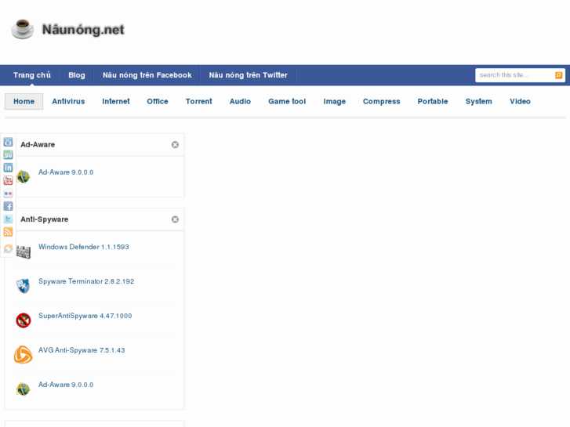Viewport: 570px width, 427px height.
Task: Switch to the Portable tab
Action: [x=433, y=101]
